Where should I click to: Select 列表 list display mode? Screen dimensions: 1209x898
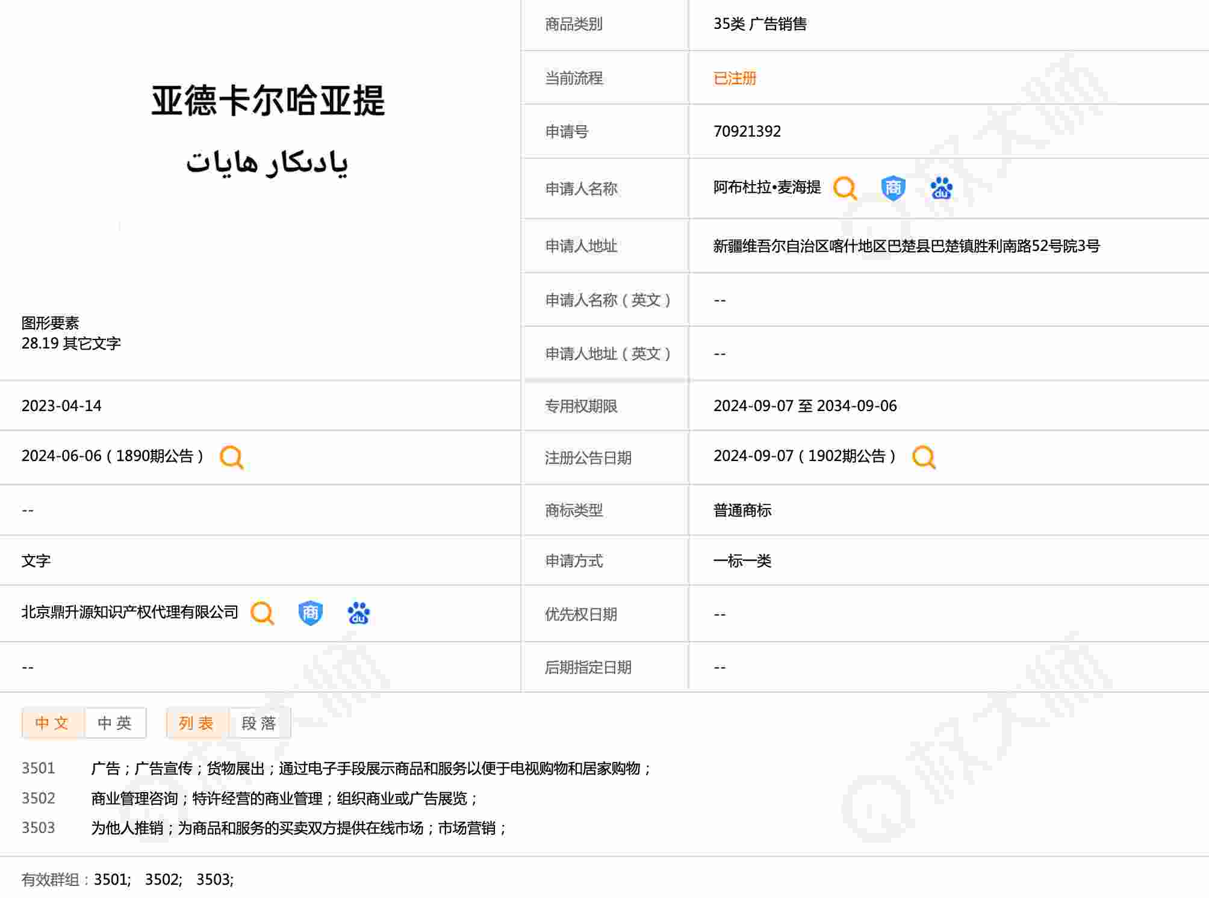pos(197,723)
